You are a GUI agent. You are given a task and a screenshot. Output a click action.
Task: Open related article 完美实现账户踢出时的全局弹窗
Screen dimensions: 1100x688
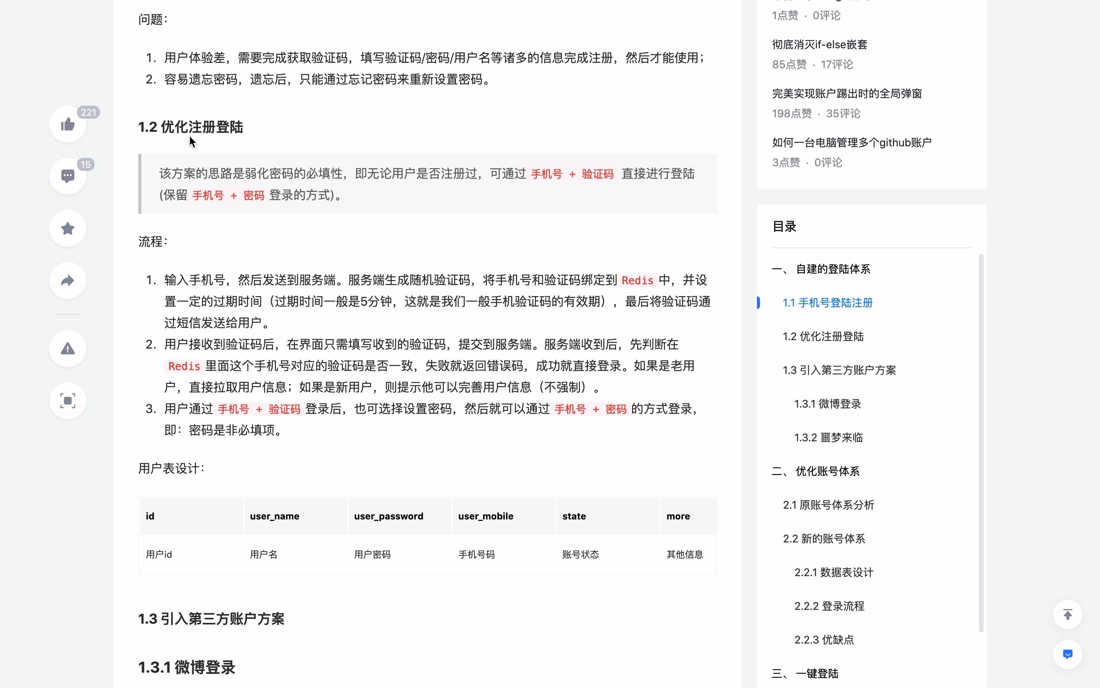pos(847,94)
